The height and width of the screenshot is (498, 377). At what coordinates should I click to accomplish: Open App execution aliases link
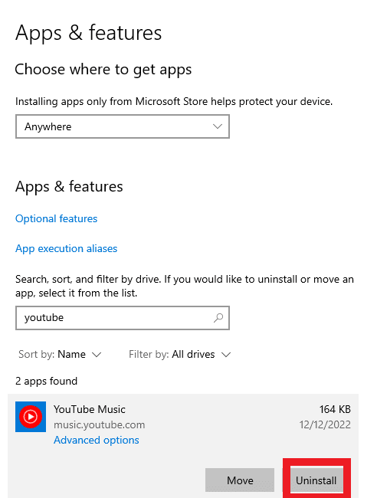(66, 248)
